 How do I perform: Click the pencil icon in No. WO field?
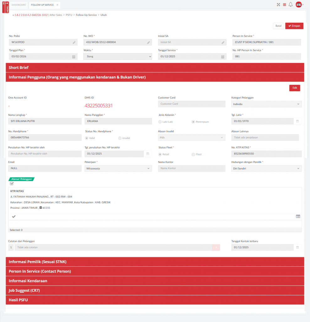coord(148,42)
